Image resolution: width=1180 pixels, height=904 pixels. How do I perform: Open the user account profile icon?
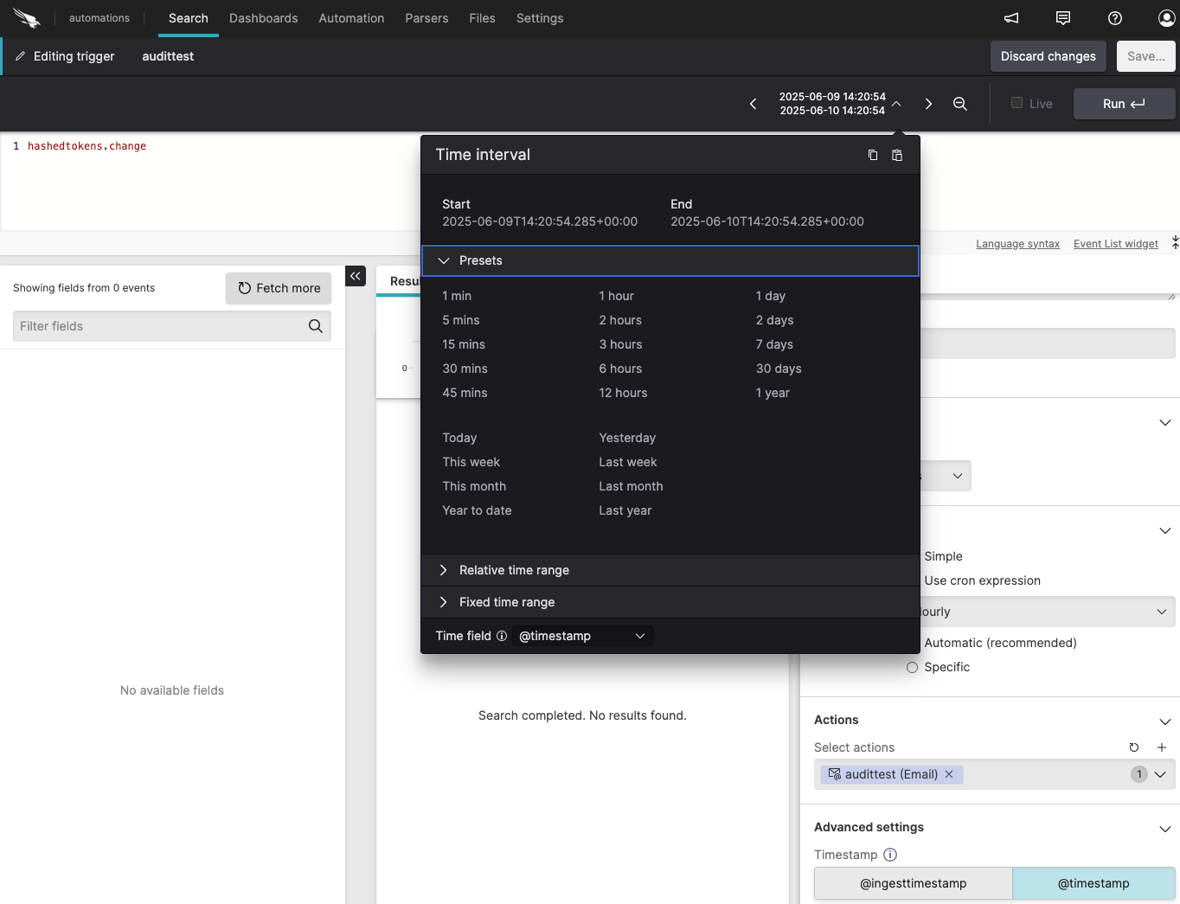(x=1166, y=18)
